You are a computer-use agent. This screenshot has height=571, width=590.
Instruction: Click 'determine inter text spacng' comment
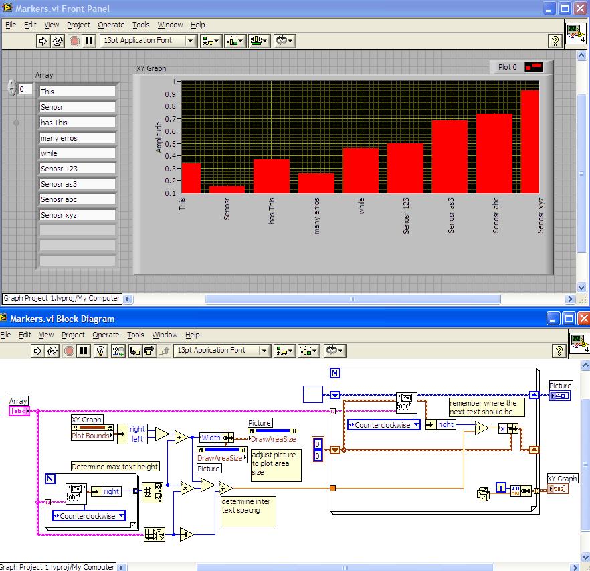248,511
